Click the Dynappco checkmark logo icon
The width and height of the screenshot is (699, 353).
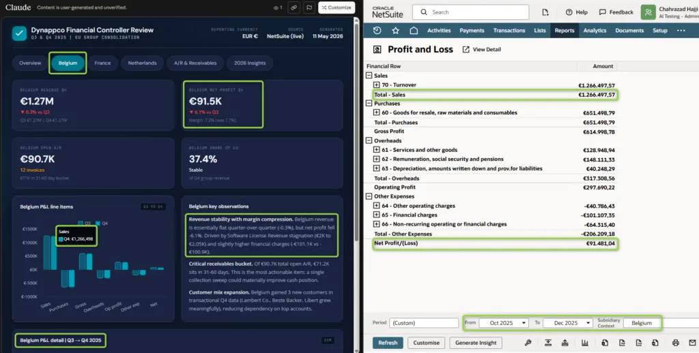click(19, 33)
